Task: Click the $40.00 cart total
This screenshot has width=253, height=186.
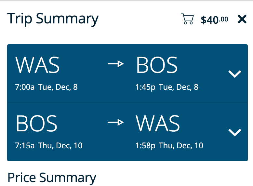Action: tap(214, 20)
